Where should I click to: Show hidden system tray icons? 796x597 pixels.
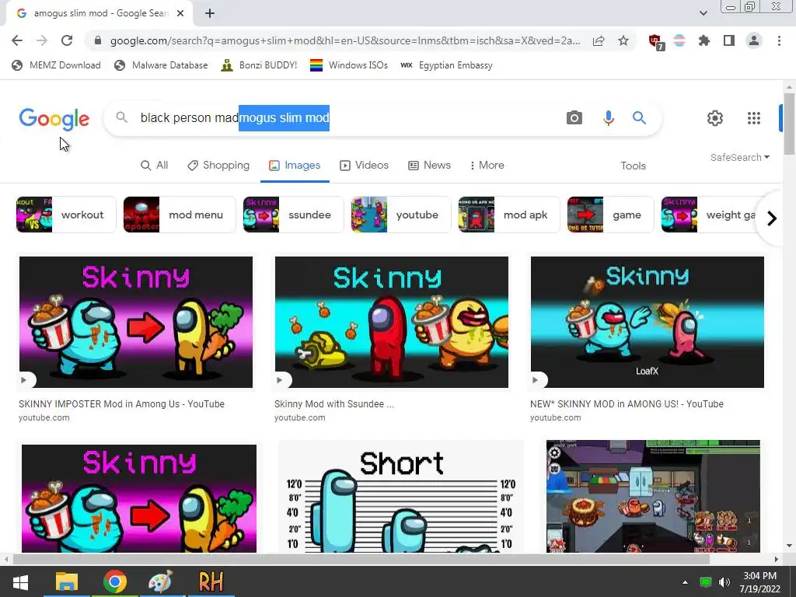[x=685, y=582]
